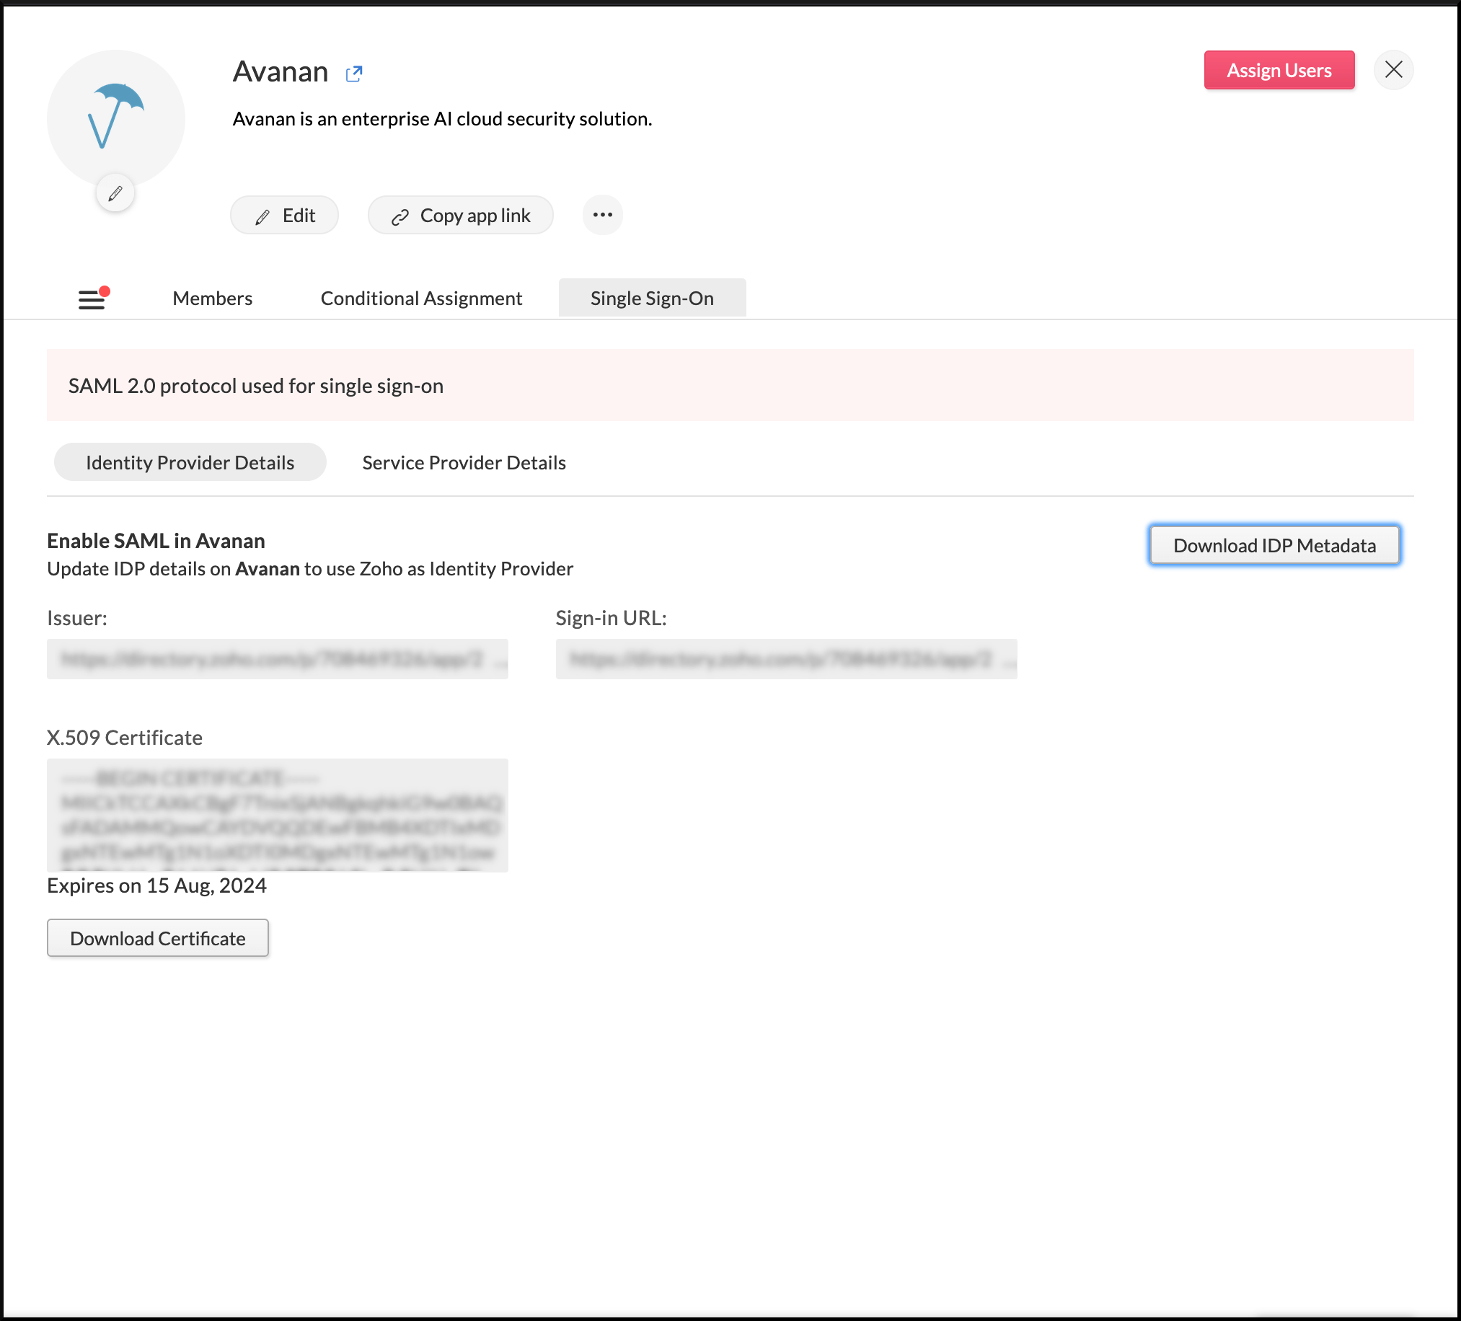Image resolution: width=1461 pixels, height=1321 pixels.
Task: Open the hamburger menu with red dot
Action: click(94, 298)
